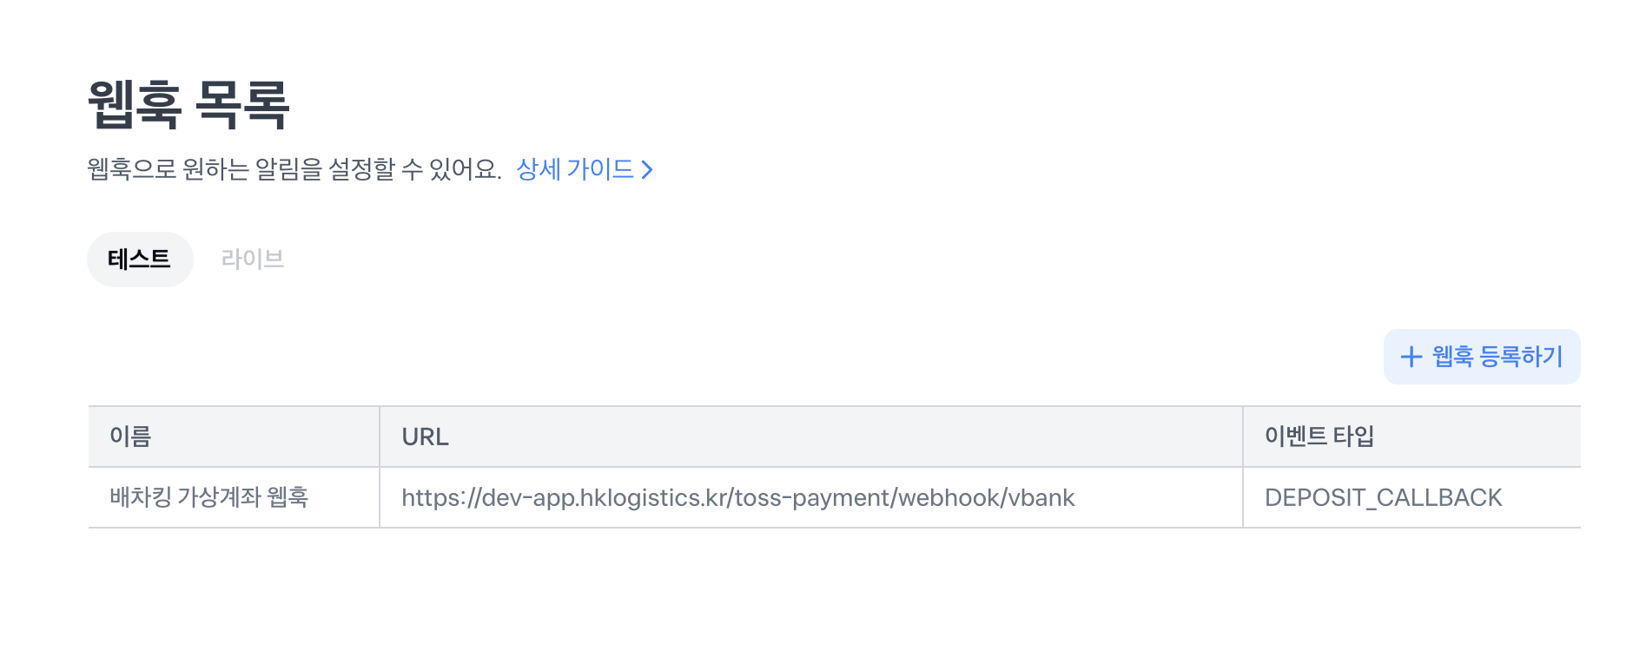This screenshot has width=1633, height=670.
Task: Click 설정할 수 있어요 in the subtitle
Action: coord(415,168)
